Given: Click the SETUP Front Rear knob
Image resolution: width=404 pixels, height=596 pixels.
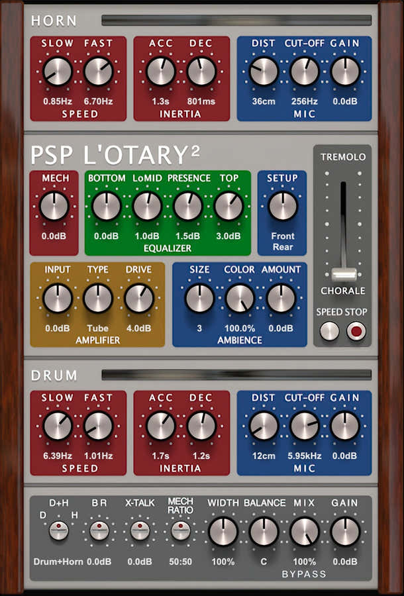Looking at the screenshot, I should tap(283, 206).
